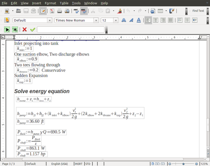Click the zoom in plus button
Viewport: 210px width, 166px height.
(197, 164)
